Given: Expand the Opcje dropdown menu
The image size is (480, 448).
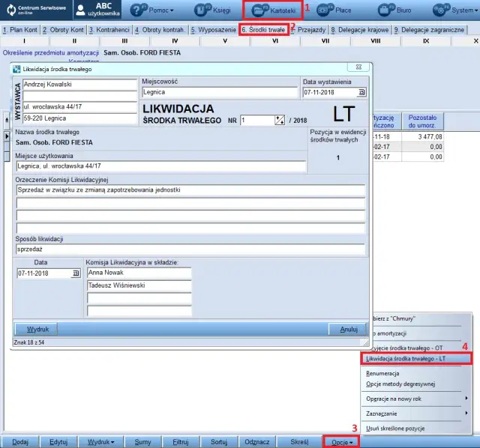Looking at the screenshot, I should (x=342, y=441).
